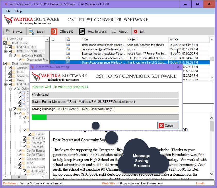Click folder icon next to eFAX

coord(23,163)
